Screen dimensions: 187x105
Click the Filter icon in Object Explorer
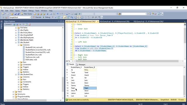click(x=23, y=24)
